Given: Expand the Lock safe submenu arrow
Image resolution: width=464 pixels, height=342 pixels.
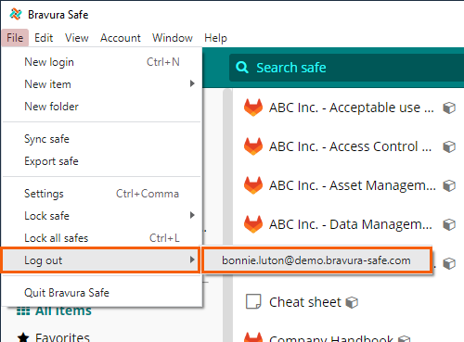Looking at the screenshot, I should 192,215.
